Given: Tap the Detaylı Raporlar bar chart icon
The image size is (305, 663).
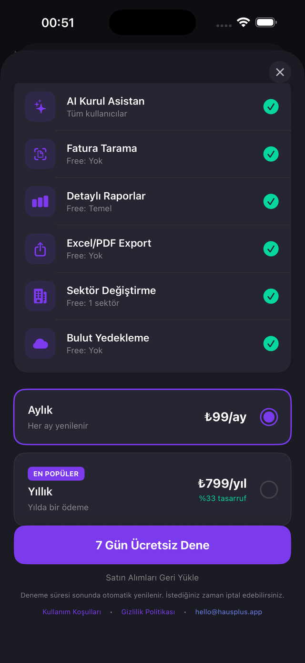Looking at the screenshot, I should tap(41, 202).
